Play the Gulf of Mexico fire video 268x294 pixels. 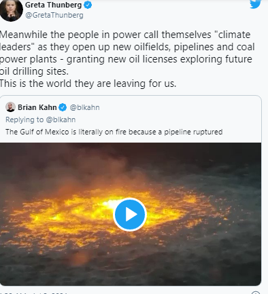point(130,215)
